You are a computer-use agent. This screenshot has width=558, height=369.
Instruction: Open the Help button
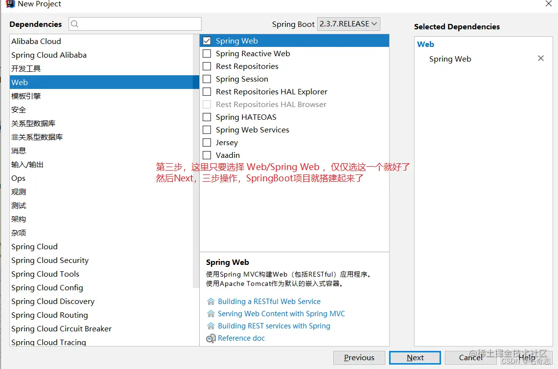click(527, 358)
